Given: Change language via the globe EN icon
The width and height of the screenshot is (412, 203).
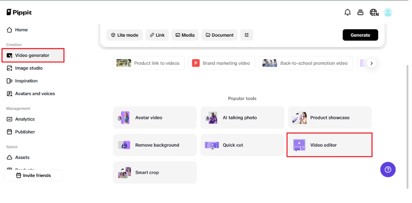Looking at the screenshot, I should click(x=374, y=12).
